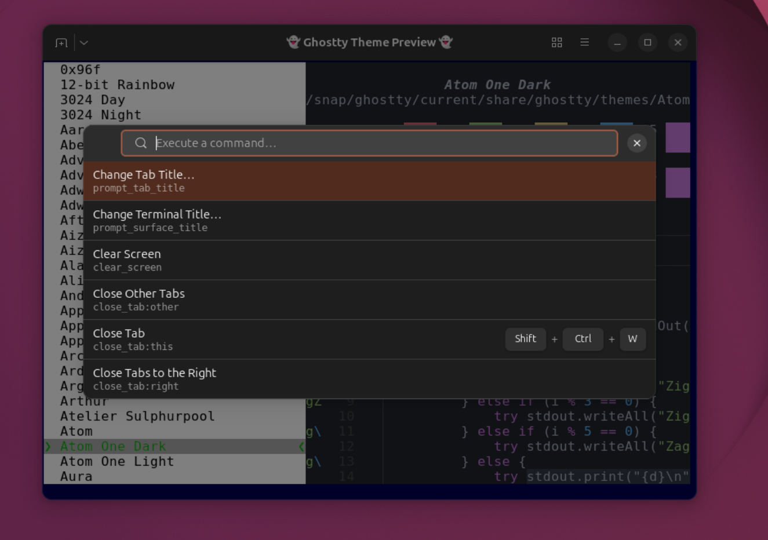
Task: Select the Change Terminal Title command
Action: click(369, 221)
